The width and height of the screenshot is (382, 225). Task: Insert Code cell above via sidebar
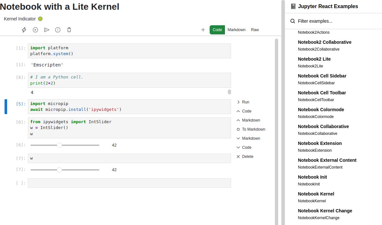click(244, 111)
